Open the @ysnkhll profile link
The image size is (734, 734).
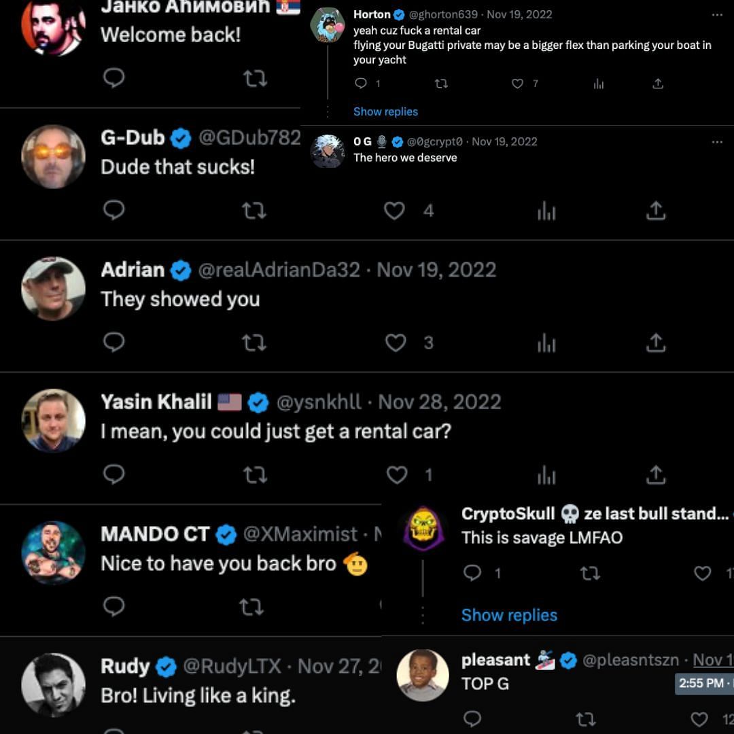tap(319, 402)
